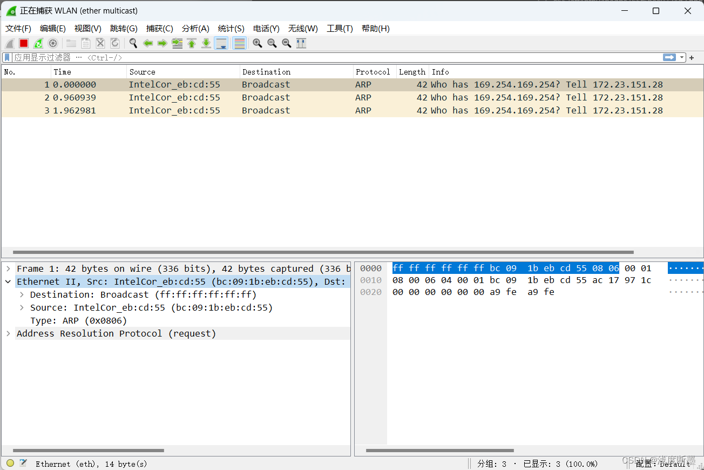Stop the running capture with red square
The image size is (704, 470).
coord(24,44)
